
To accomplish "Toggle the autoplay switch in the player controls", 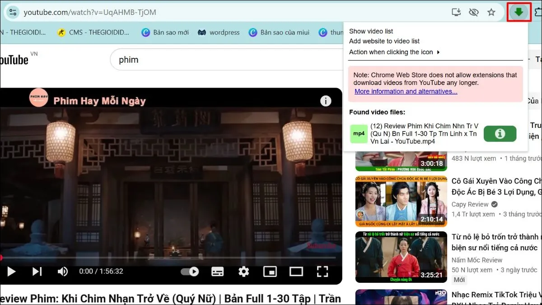I will pyautogui.click(x=190, y=271).
